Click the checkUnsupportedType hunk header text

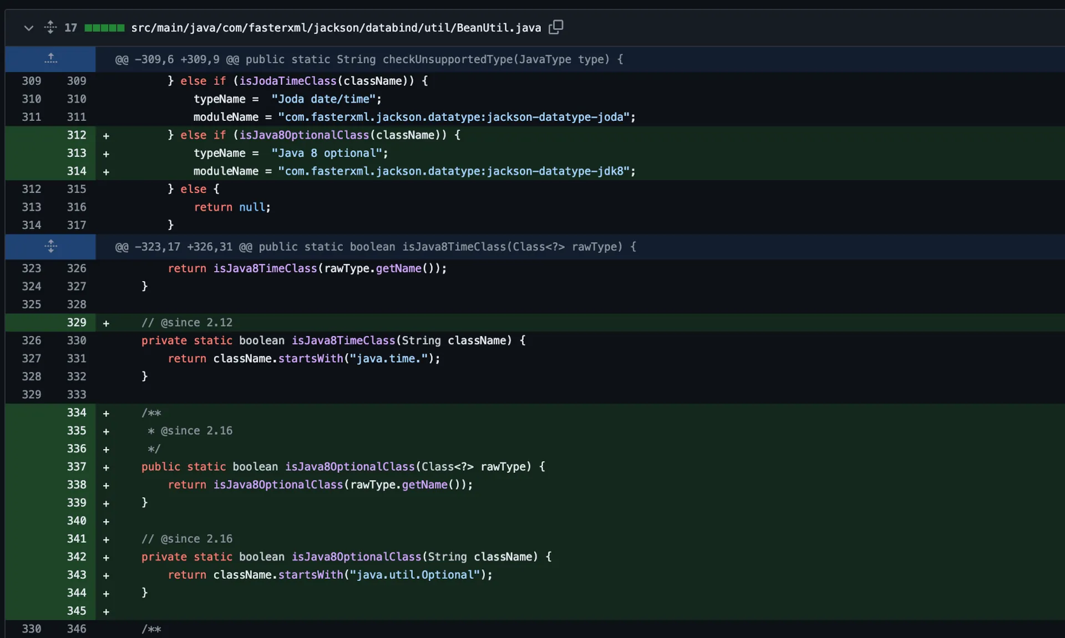click(x=369, y=59)
